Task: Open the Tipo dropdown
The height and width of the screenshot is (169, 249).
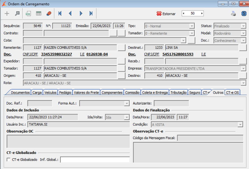Action: tap(192, 26)
